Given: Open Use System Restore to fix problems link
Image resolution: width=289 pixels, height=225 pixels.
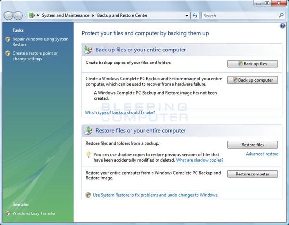Looking at the screenshot, I should [x=156, y=195].
